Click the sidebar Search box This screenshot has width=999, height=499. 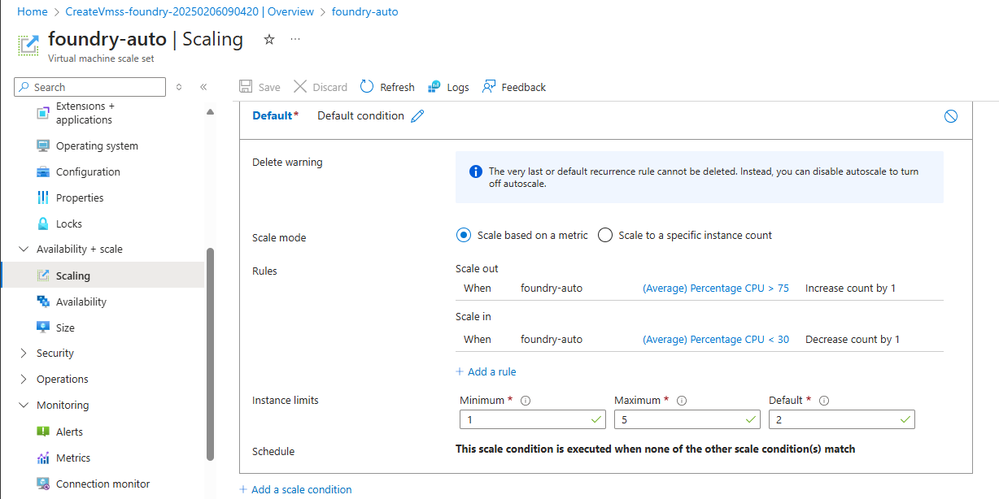tap(90, 87)
